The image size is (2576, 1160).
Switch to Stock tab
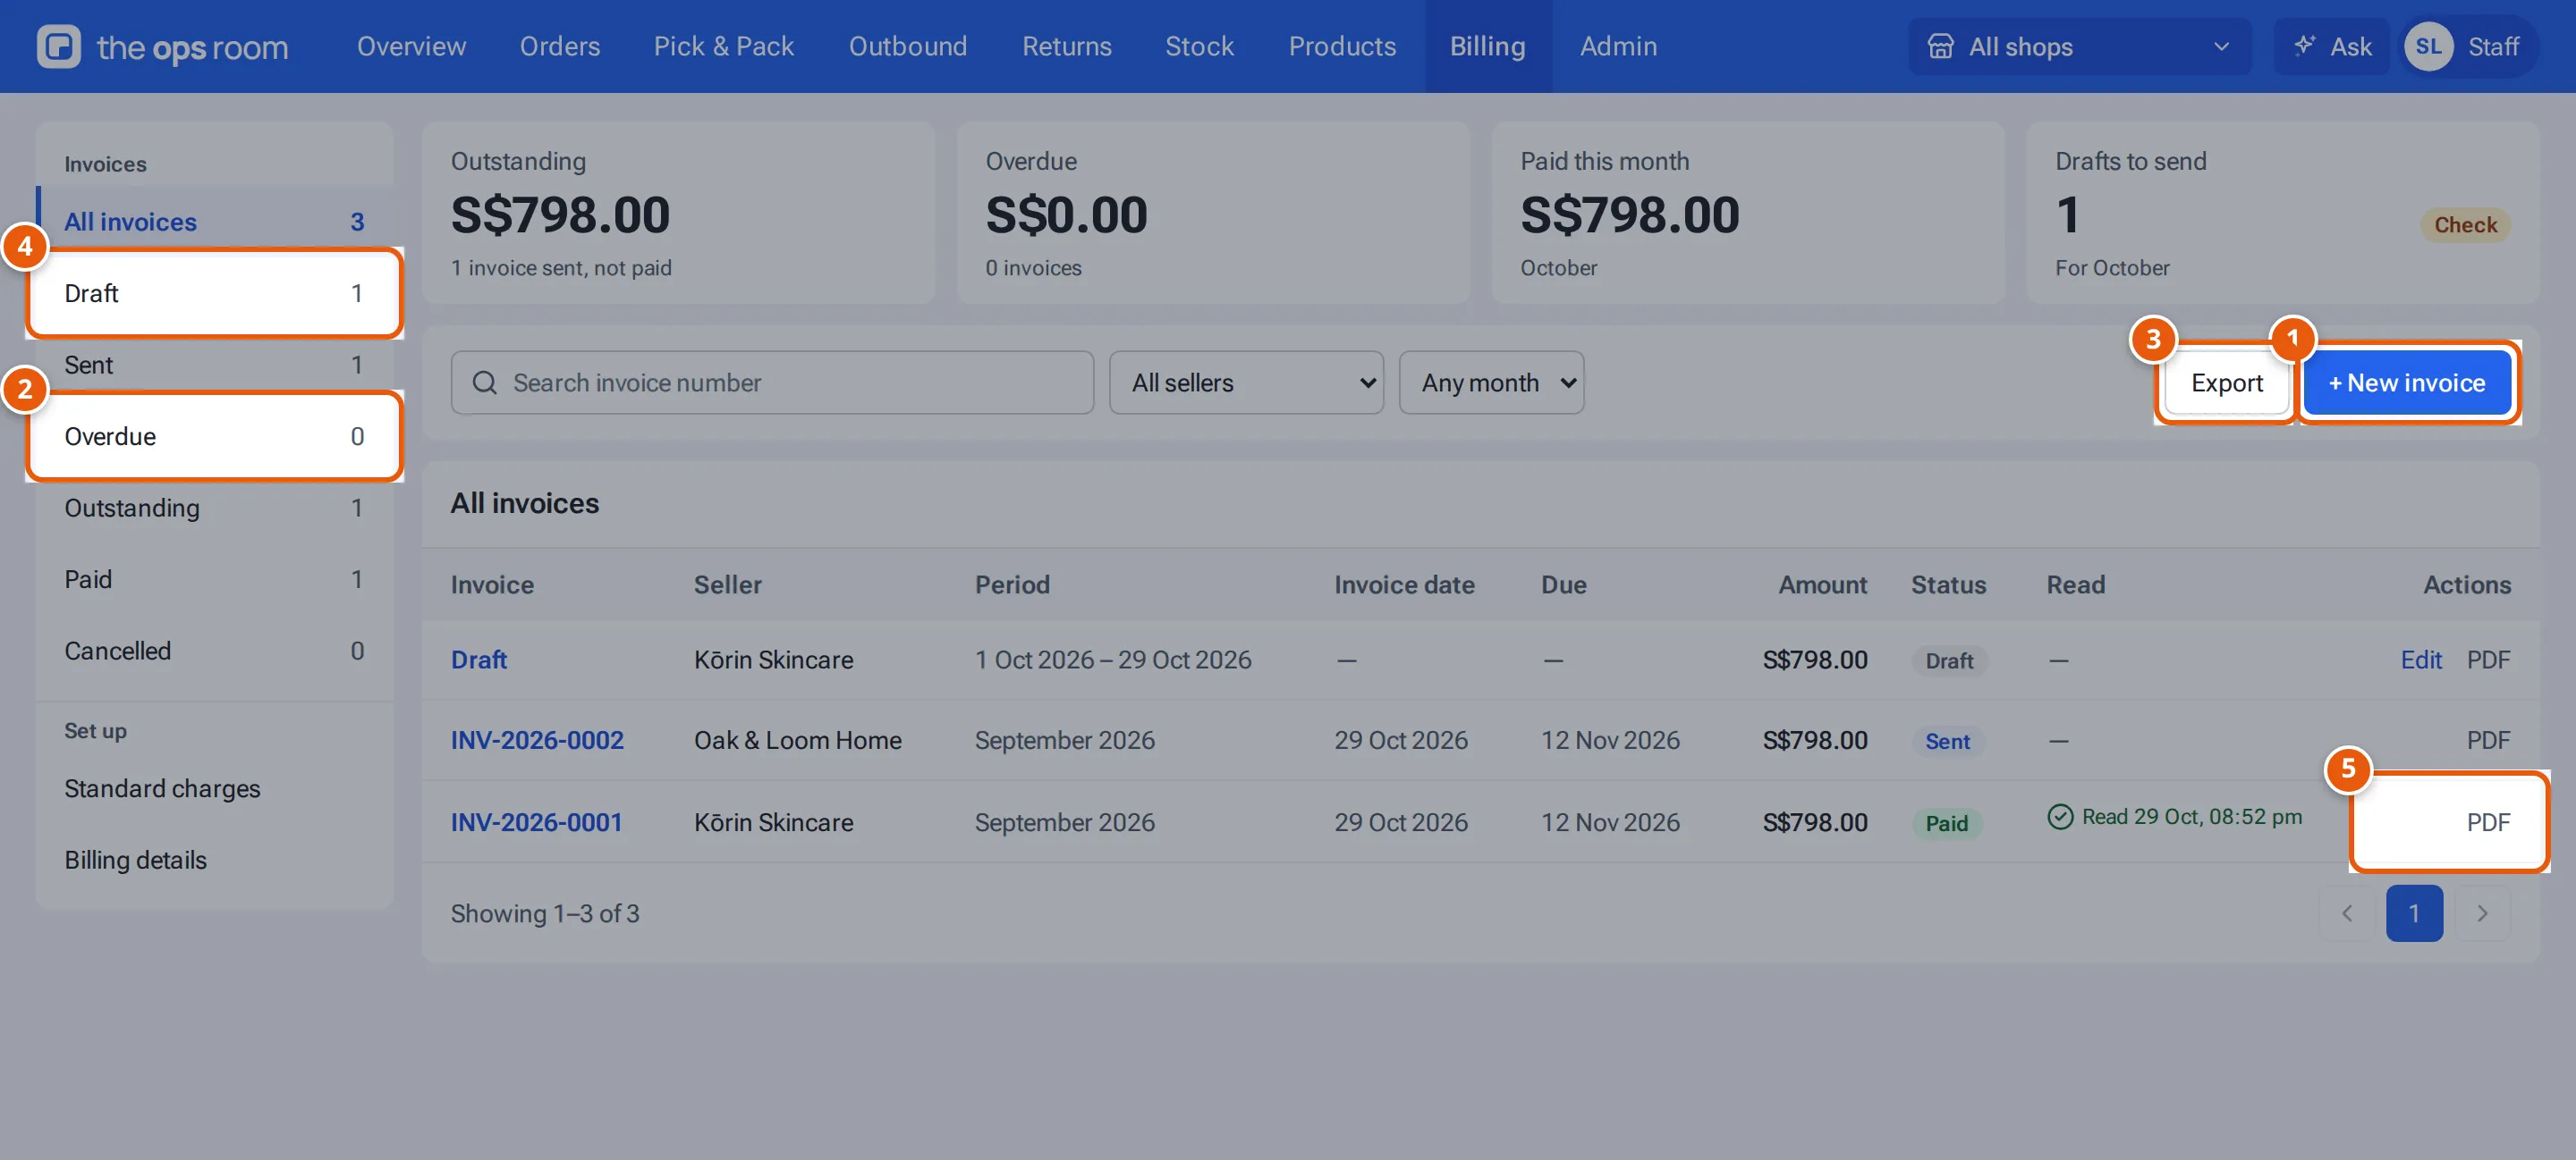pyautogui.click(x=1199, y=47)
